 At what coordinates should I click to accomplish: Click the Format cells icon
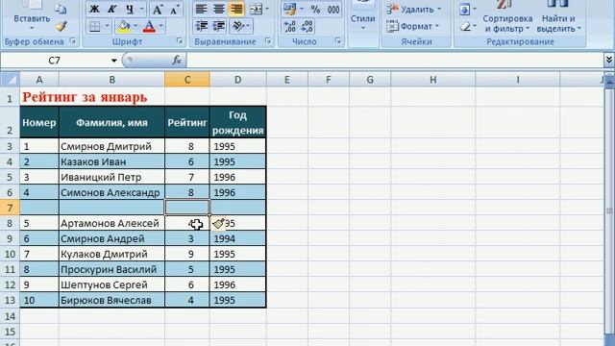(392, 26)
